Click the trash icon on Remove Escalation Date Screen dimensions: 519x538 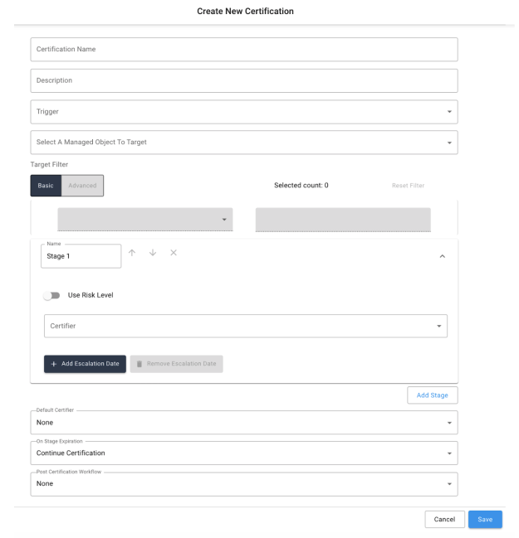tap(140, 365)
